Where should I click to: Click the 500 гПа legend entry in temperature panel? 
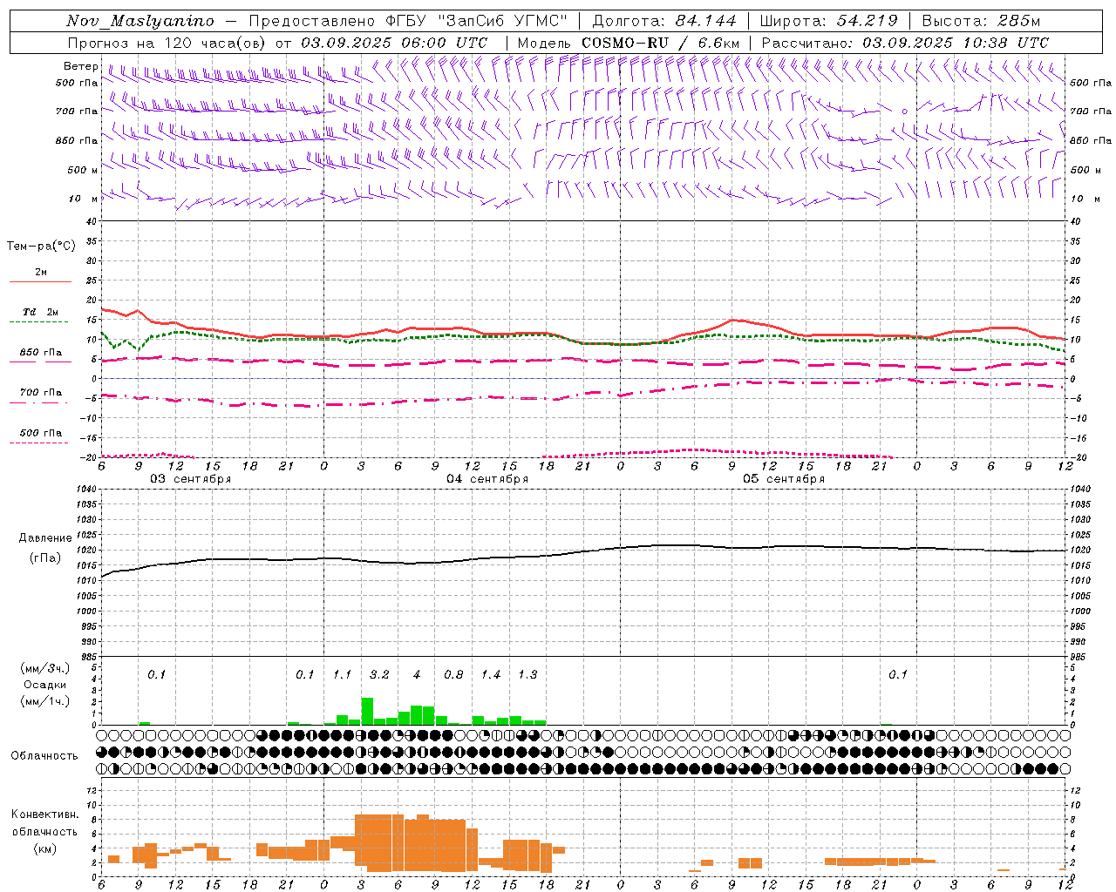(x=40, y=433)
